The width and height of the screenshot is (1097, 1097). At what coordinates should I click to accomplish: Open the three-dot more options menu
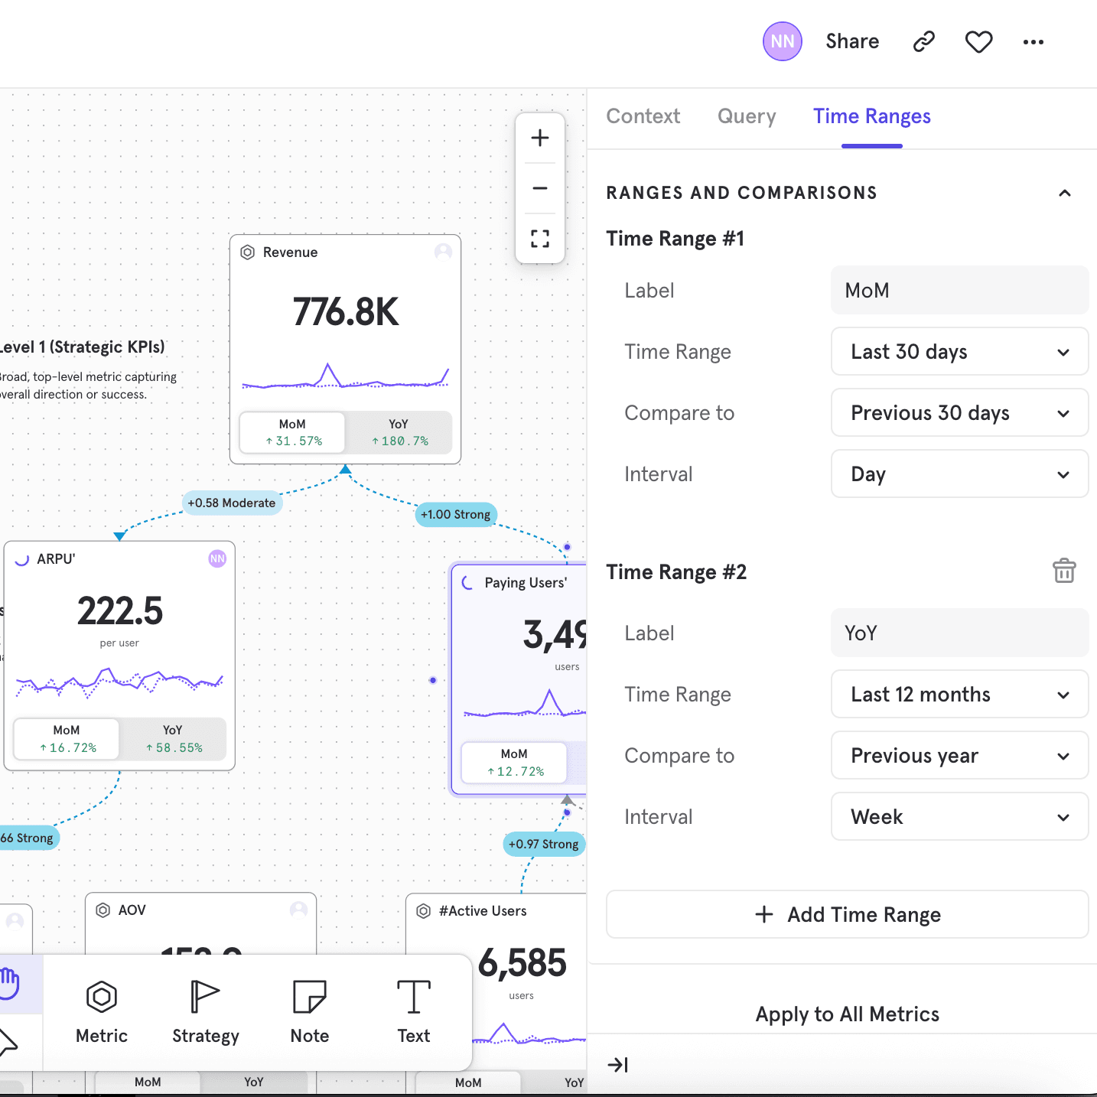(x=1033, y=42)
